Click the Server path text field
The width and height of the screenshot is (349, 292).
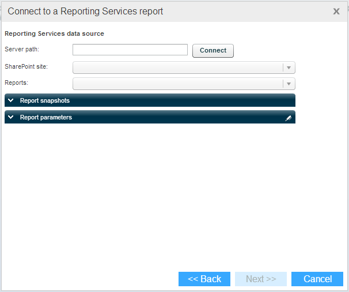tap(130, 50)
